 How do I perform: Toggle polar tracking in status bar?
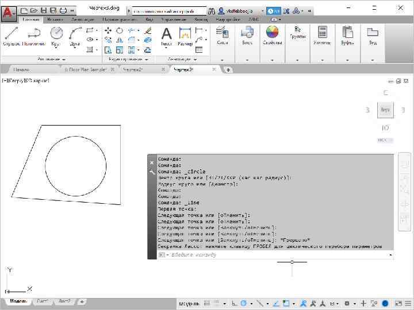(244, 304)
